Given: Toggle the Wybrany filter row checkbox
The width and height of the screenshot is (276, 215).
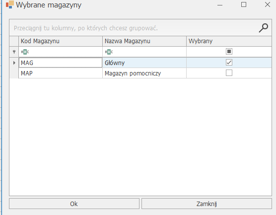Looking at the screenshot, I should tap(229, 52).
